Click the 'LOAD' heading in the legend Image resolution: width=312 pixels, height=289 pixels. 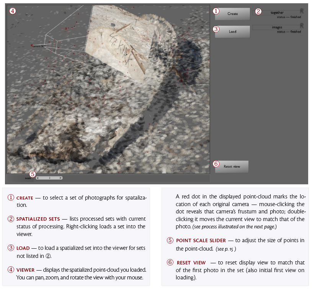(x=23, y=248)
